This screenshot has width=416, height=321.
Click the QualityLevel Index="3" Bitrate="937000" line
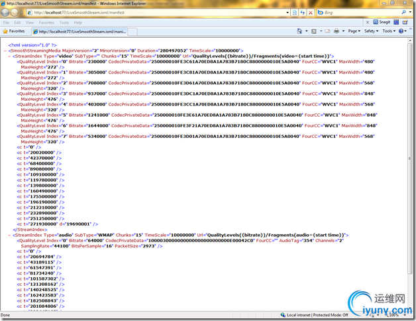(x=196, y=96)
